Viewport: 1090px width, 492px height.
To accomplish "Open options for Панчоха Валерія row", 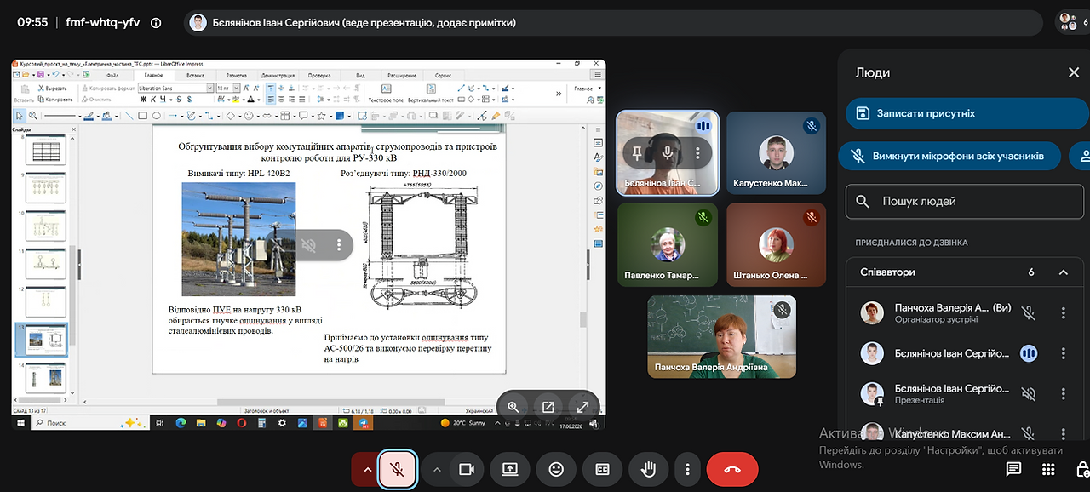I will coord(1064,313).
